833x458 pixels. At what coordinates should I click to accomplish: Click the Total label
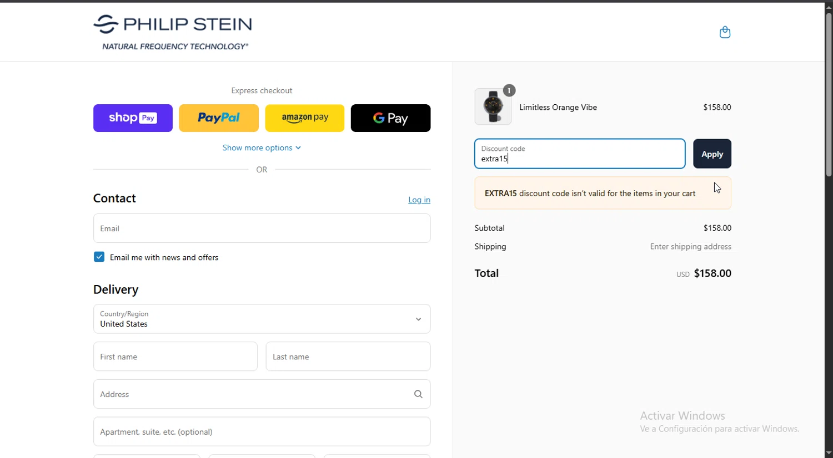click(486, 273)
